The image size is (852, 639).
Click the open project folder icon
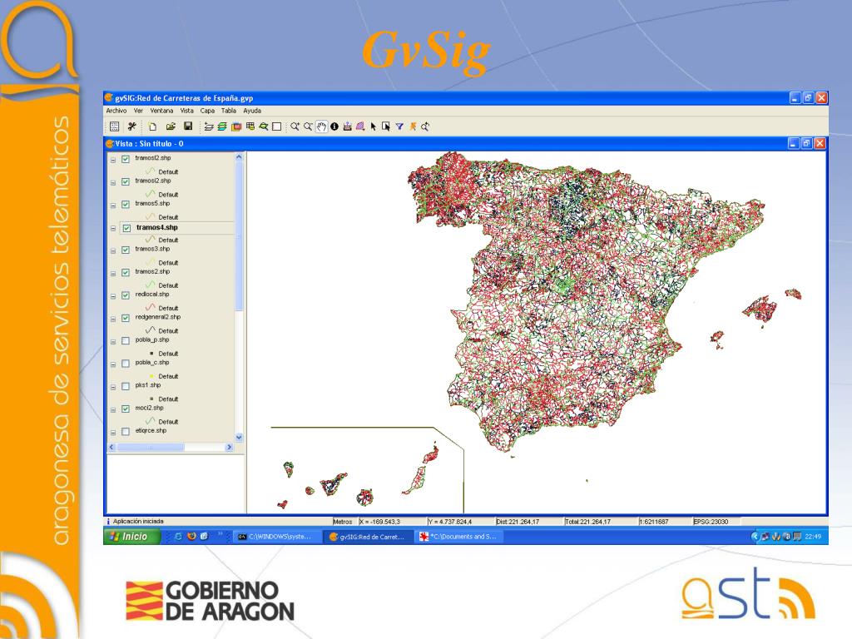pos(171,126)
